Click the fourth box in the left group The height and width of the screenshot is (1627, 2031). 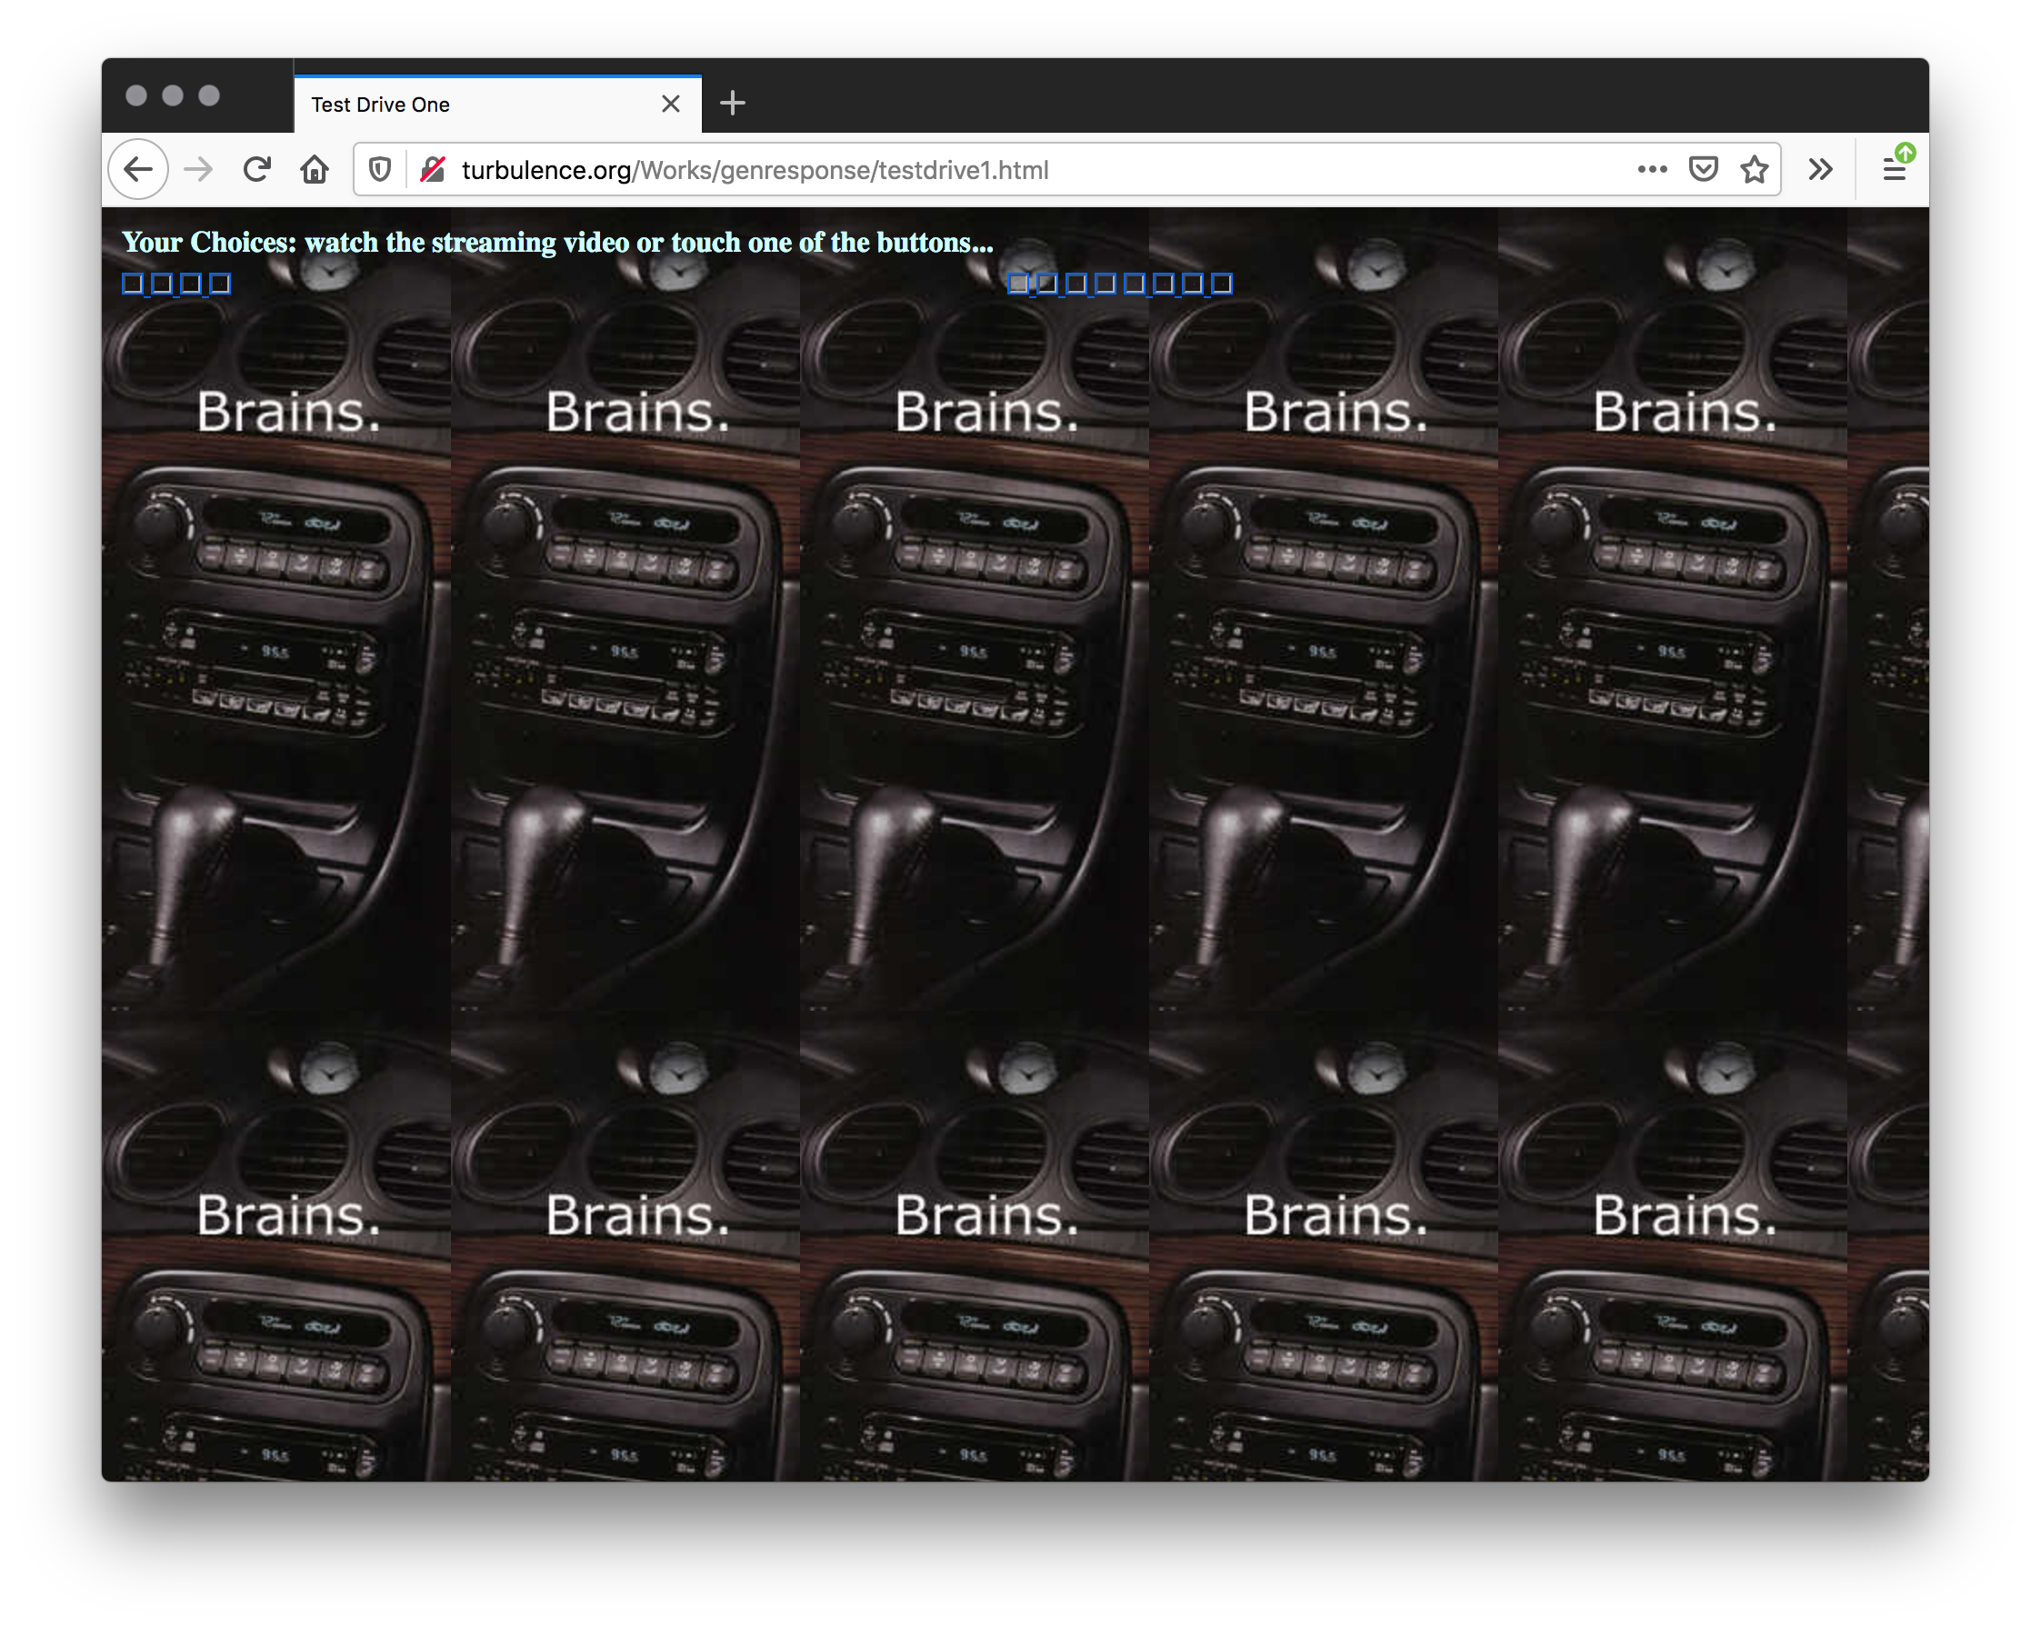pos(220,284)
